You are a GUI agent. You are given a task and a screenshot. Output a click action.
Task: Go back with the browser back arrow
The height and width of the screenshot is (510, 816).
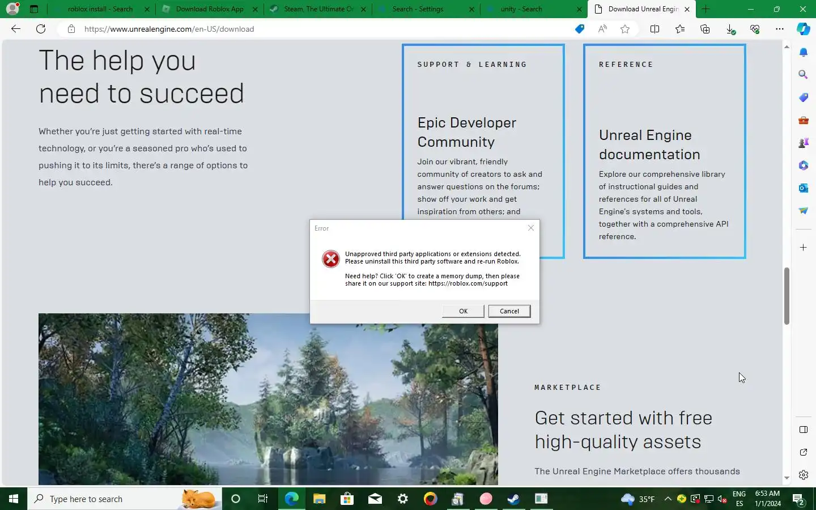click(16, 29)
